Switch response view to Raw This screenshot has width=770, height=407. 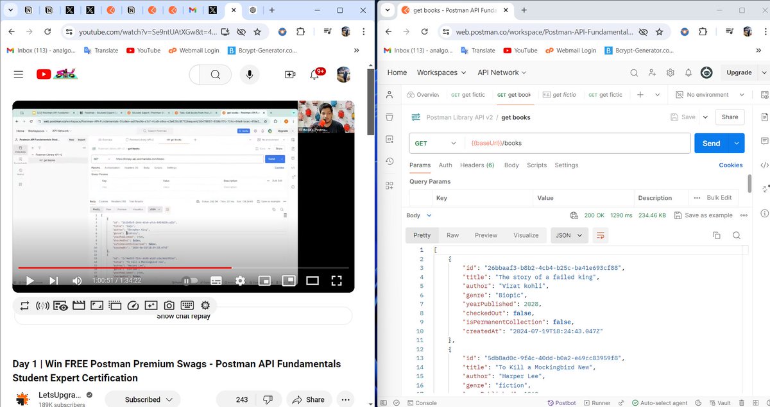[x=453, y=235]
